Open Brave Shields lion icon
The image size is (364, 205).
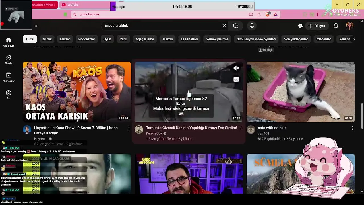tap(268, 14)
